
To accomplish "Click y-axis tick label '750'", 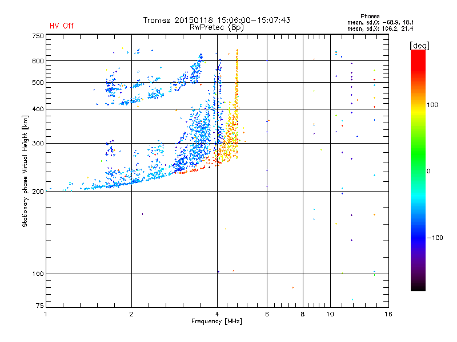I will (x=38, y=36).
